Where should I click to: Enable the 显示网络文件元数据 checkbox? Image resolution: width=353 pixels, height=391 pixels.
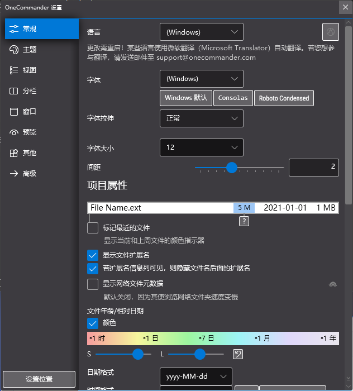(93, 284)
